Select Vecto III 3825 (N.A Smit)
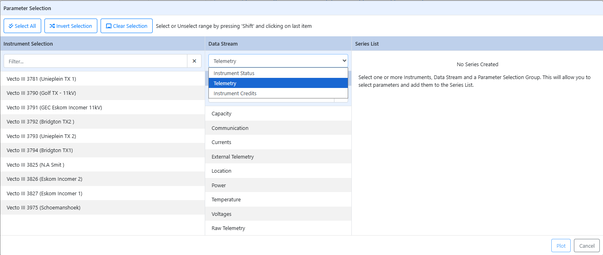 click(x=103, y=165)
